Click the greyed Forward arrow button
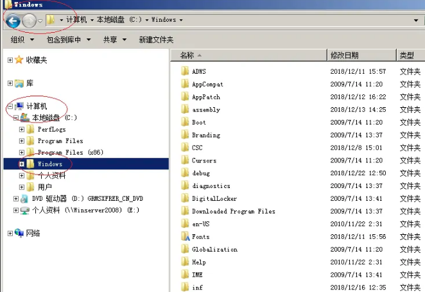The image size is (425, 292). point(29,21)
